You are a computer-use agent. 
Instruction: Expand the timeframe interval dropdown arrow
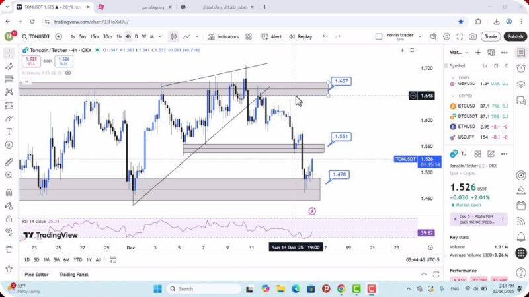click(x=159, y=37)
